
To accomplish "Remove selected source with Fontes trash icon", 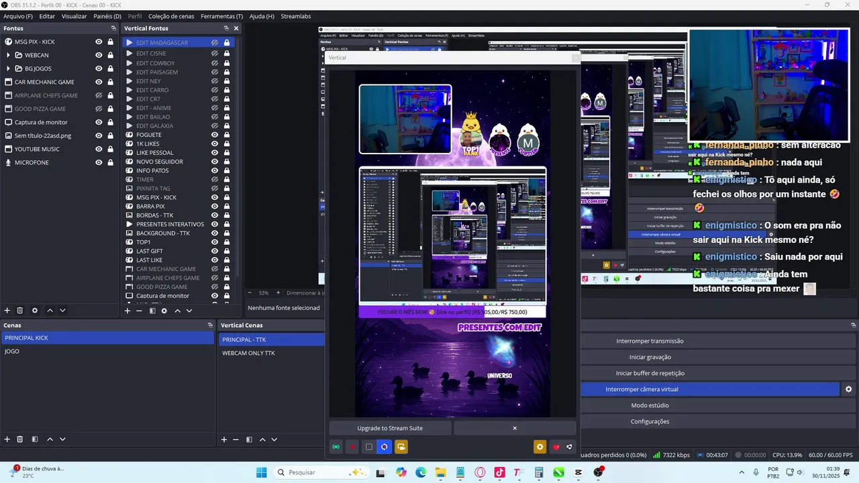I will coord(20,311).
